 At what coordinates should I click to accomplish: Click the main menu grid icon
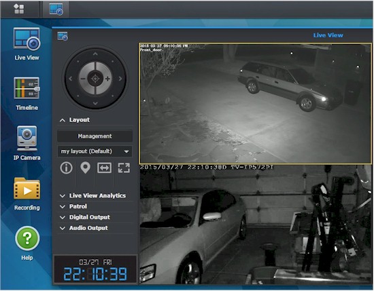(19, 9)
